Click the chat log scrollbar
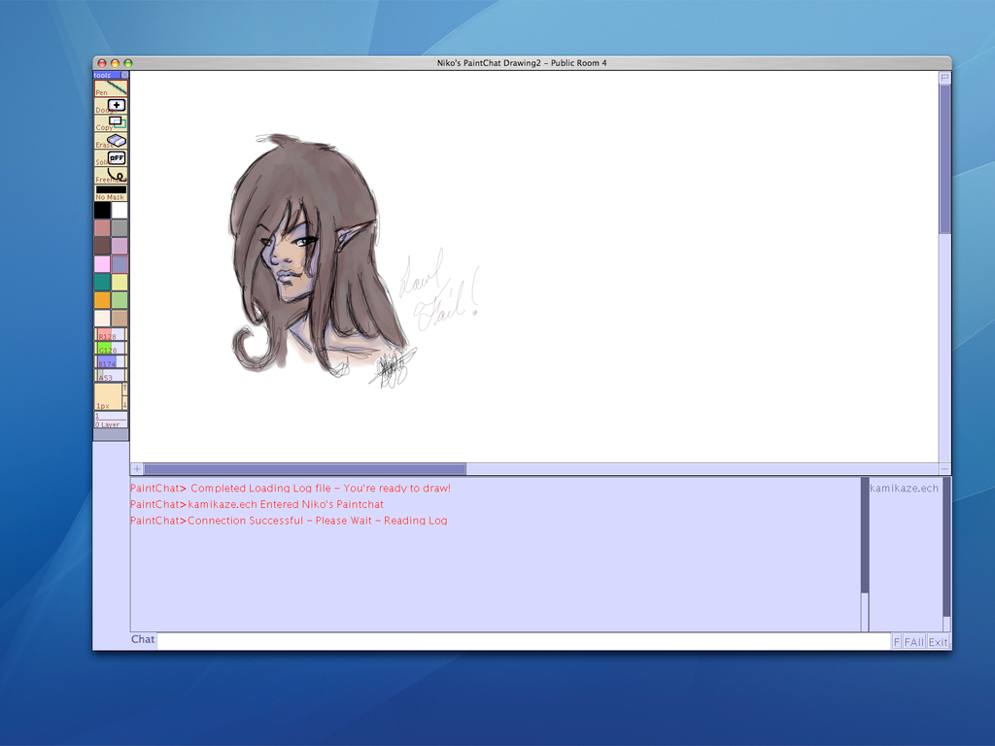 864,555
